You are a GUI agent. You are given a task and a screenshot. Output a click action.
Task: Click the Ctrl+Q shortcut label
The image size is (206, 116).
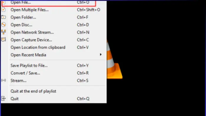pyautogui.click(x=83, y=99)
